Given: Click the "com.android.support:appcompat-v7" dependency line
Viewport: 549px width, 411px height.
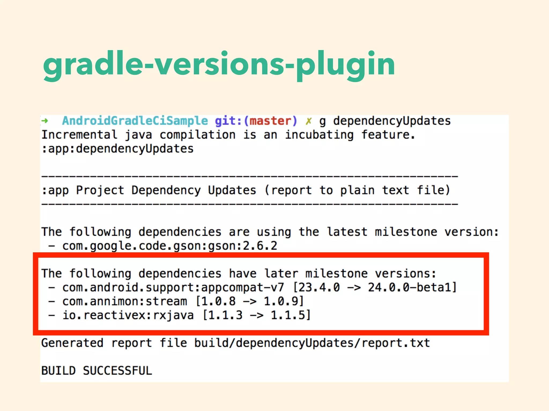Looking at the screenshot, I should pyautogui.click(x=253, y=288).
